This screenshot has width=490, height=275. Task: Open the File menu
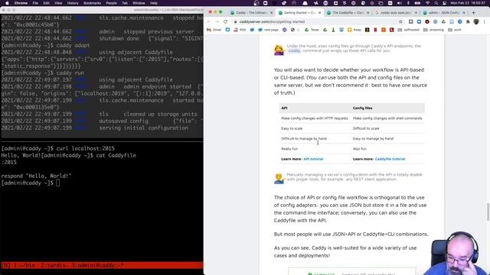click(35, 3)
